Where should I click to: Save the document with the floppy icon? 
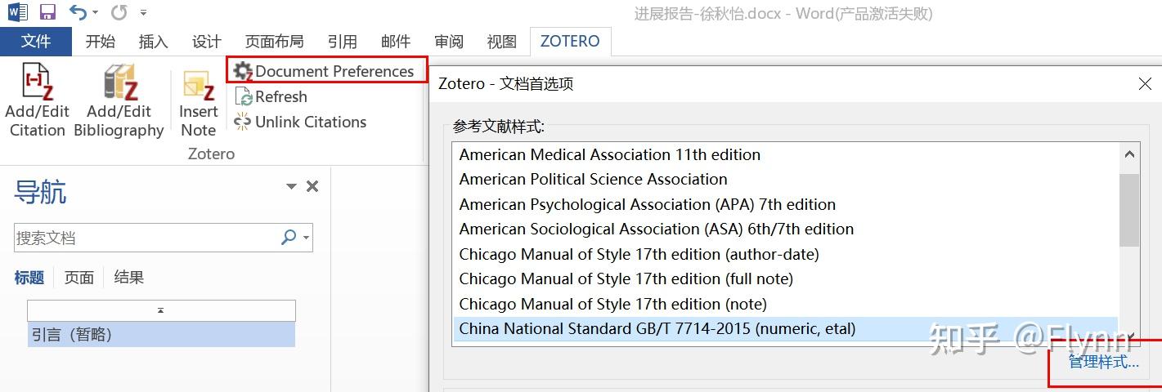pos(47,13)
